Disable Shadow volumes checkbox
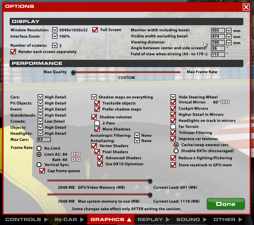This screenshot has height=225, width=254. click(94, 117)
